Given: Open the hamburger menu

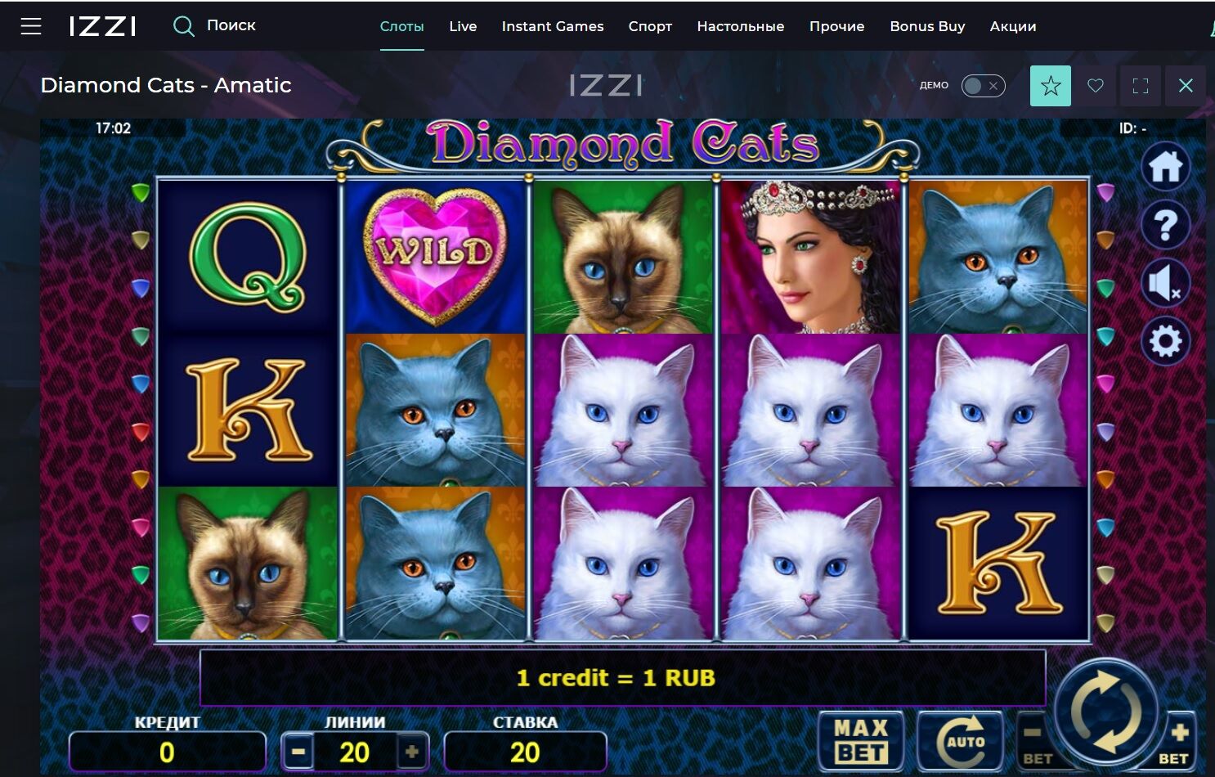Looking at the screenshot, I should pos(31,26).
